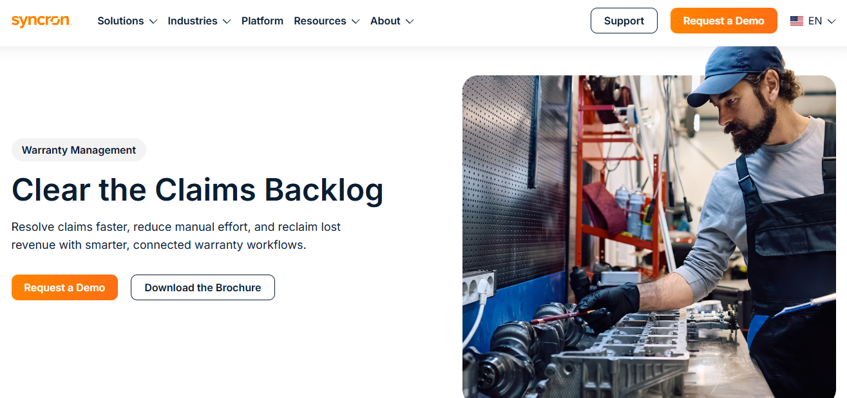Click the Support button
This screenshot has height=398, width=847.
tap(624, 21)
